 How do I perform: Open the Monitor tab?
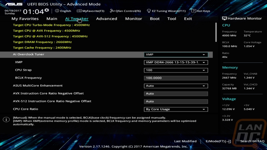133,19
